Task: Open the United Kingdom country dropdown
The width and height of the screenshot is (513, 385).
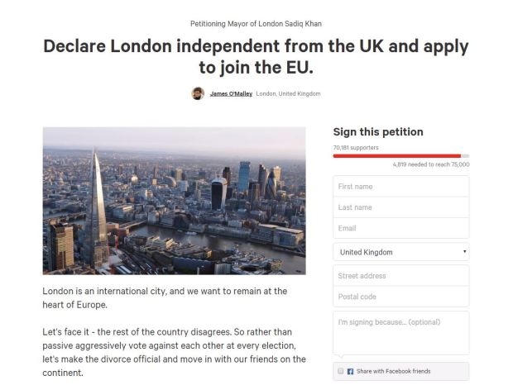Action: click(x=400, y=252)
